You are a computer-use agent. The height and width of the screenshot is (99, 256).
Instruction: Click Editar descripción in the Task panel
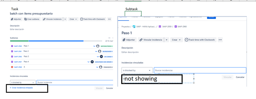point(17,29)
